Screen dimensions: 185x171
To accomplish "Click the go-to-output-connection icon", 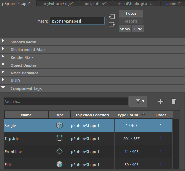I will coord(112,24).
